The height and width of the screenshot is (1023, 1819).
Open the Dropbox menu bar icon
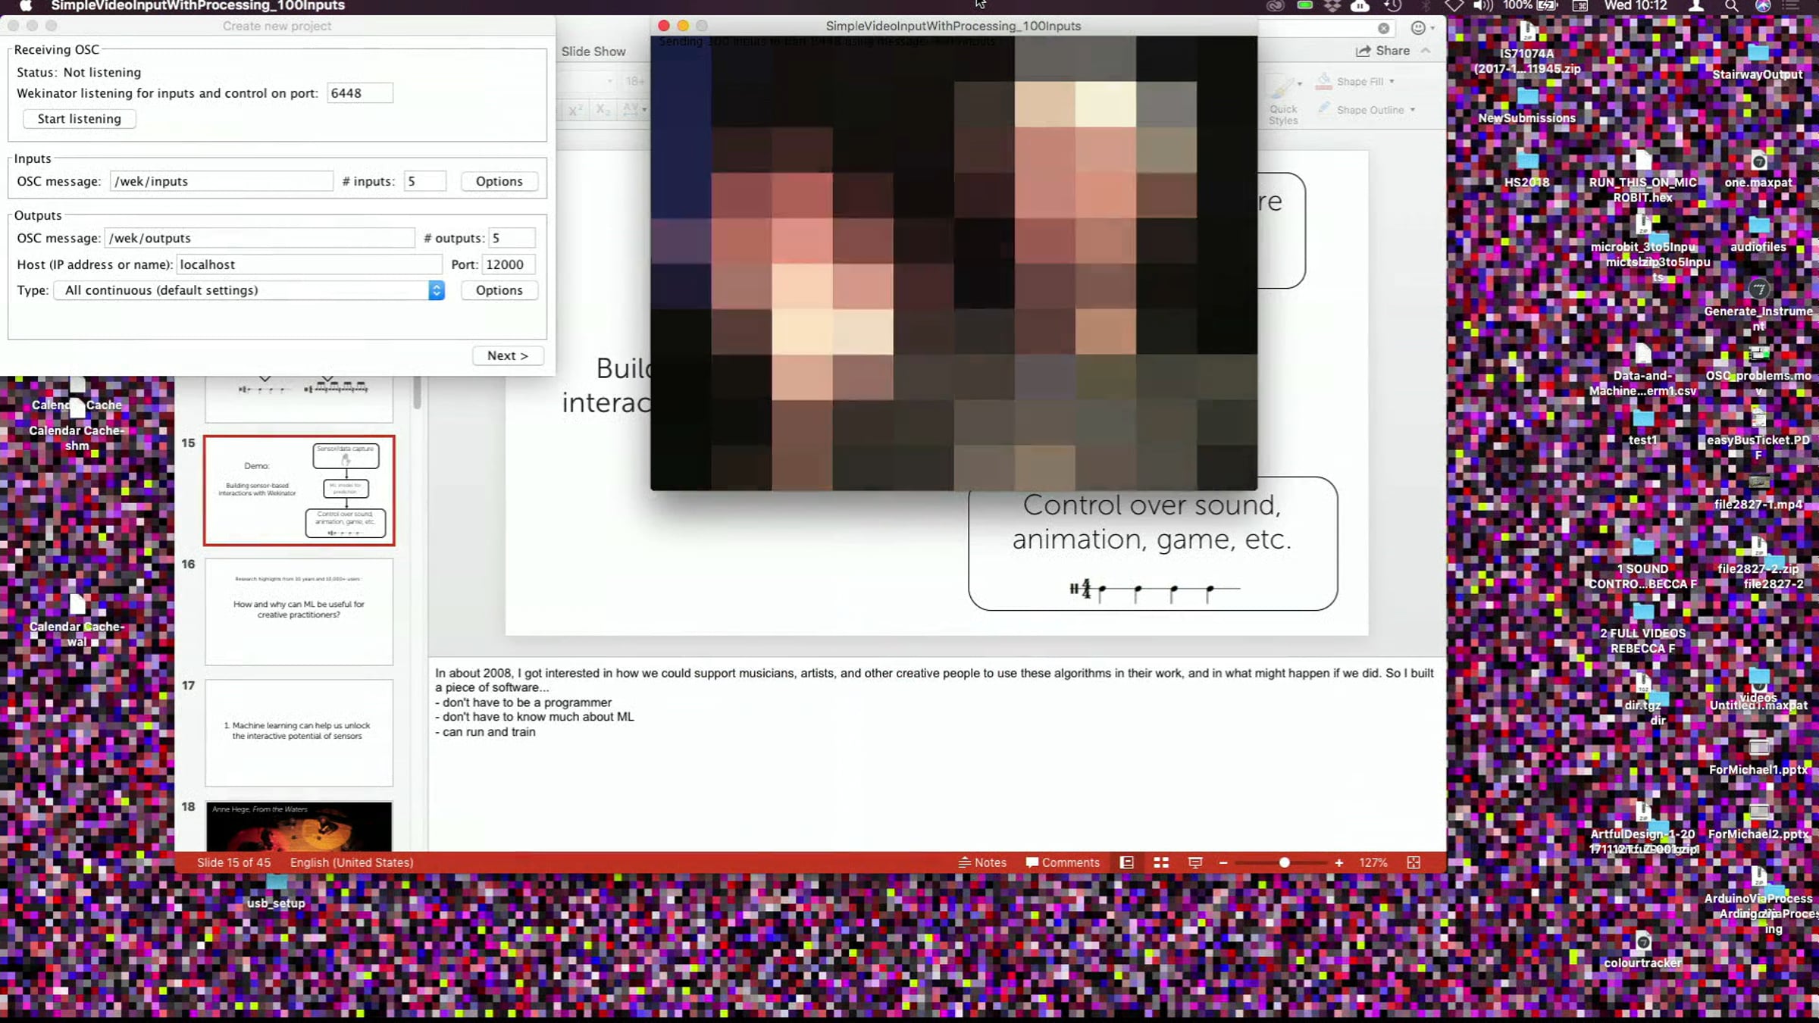tap(1332, 6)
